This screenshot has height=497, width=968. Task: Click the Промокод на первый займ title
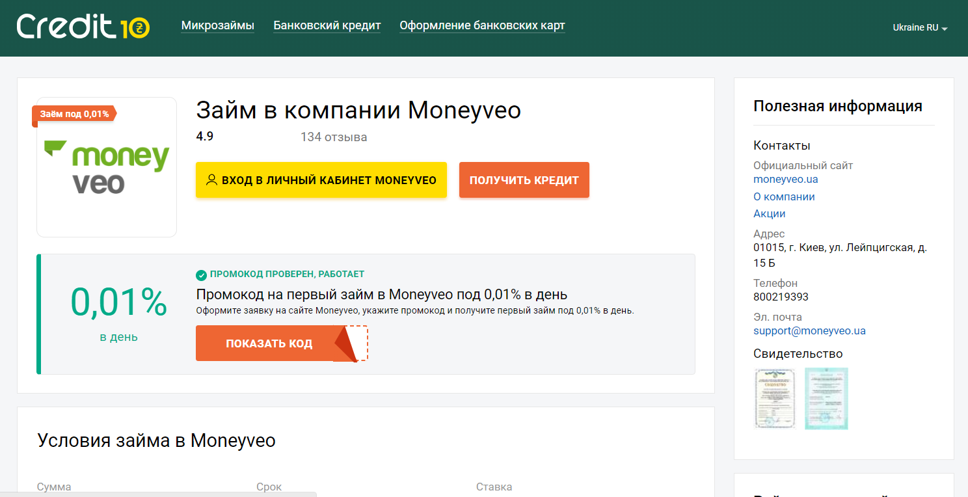(382, 294)
